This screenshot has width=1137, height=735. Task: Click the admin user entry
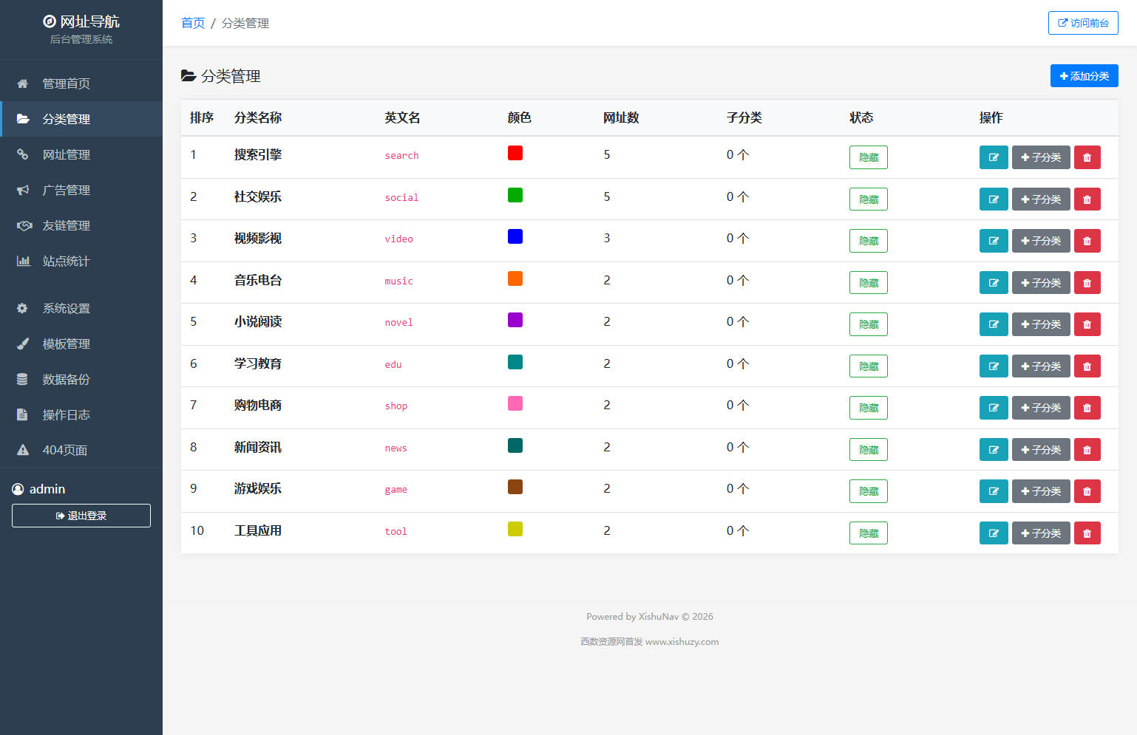pyautogui.click(x=38, y=489)
